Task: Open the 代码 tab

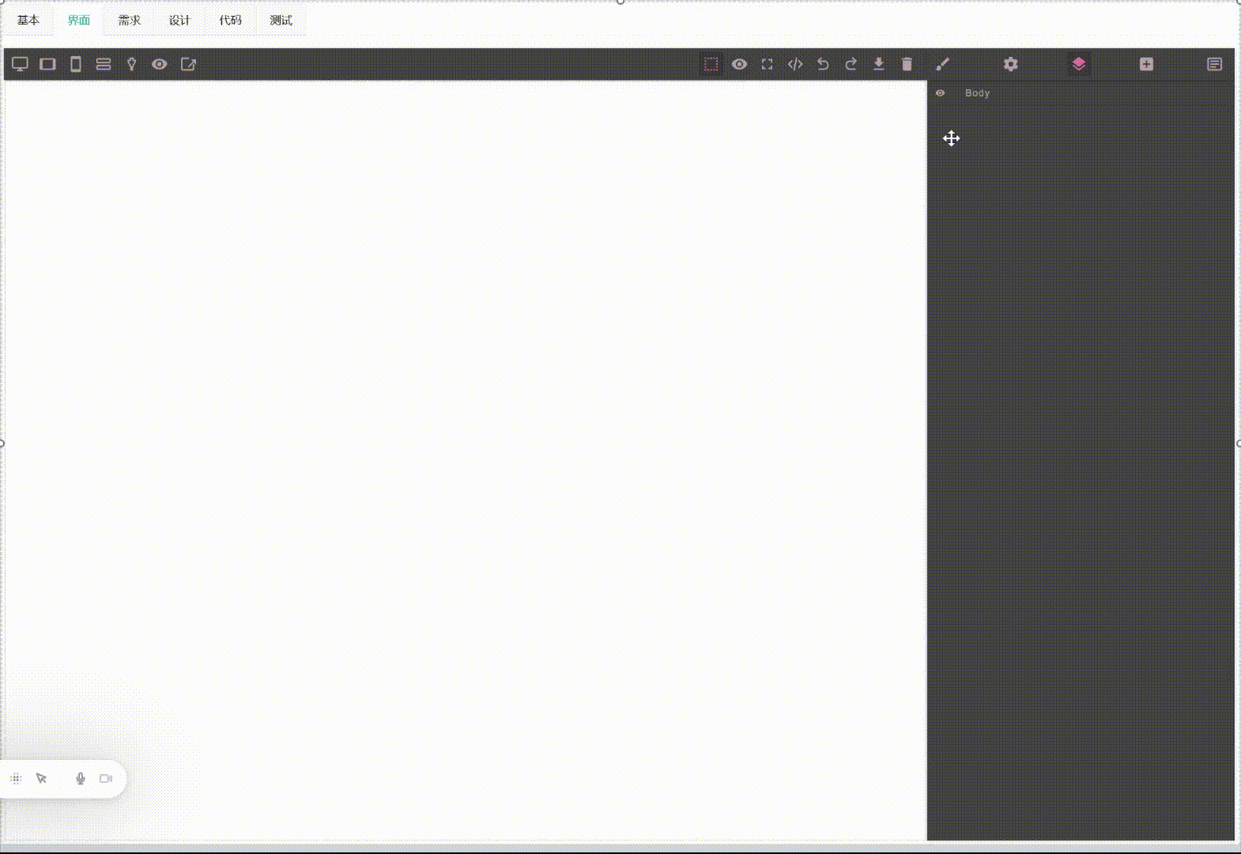Action: coord(231,21)
